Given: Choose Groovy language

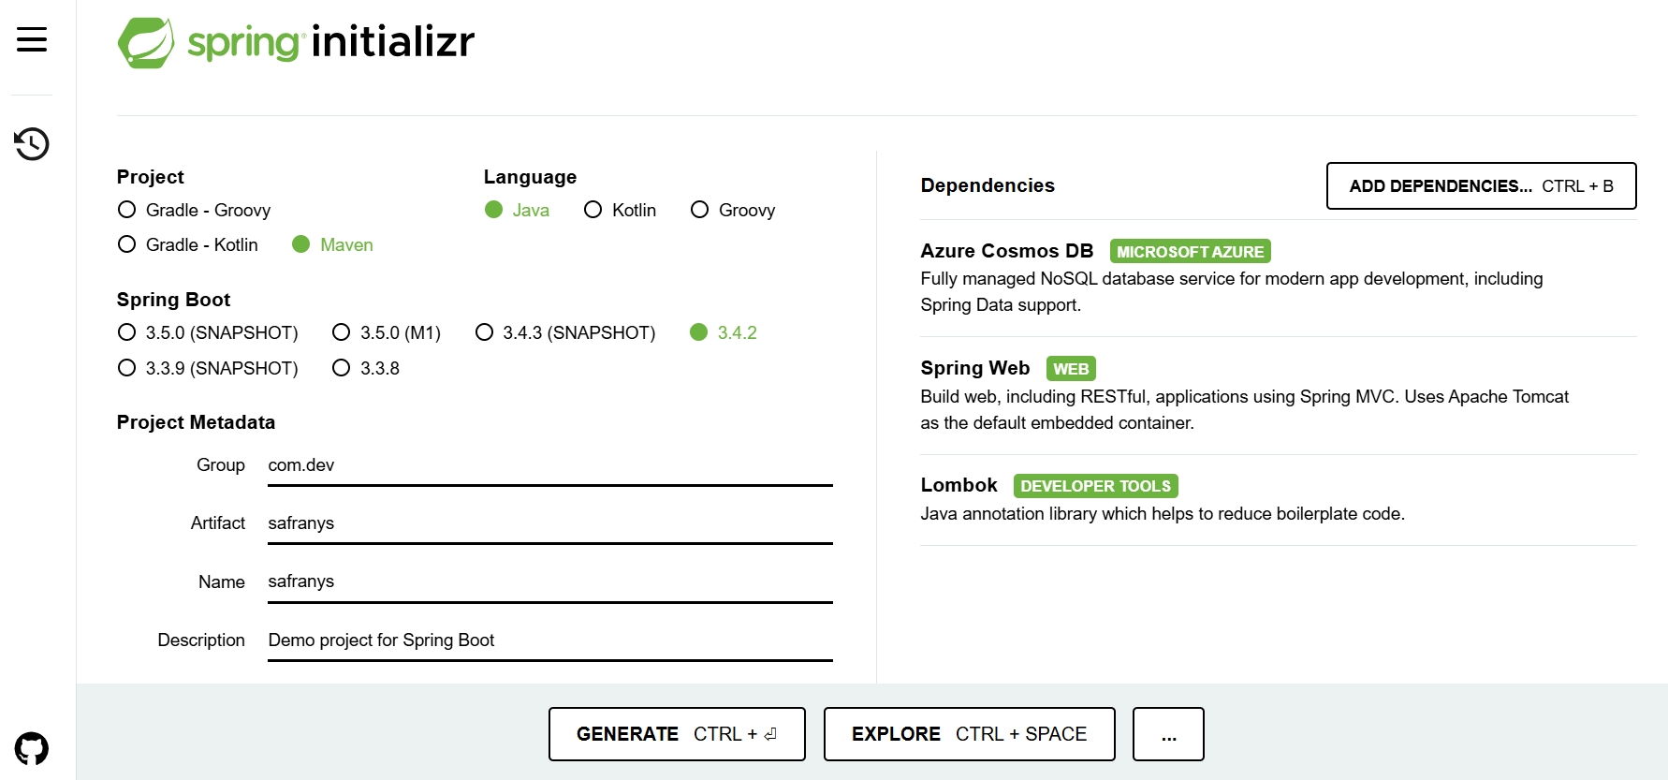Looking at the screenshot, I should (x=733, y=210).
